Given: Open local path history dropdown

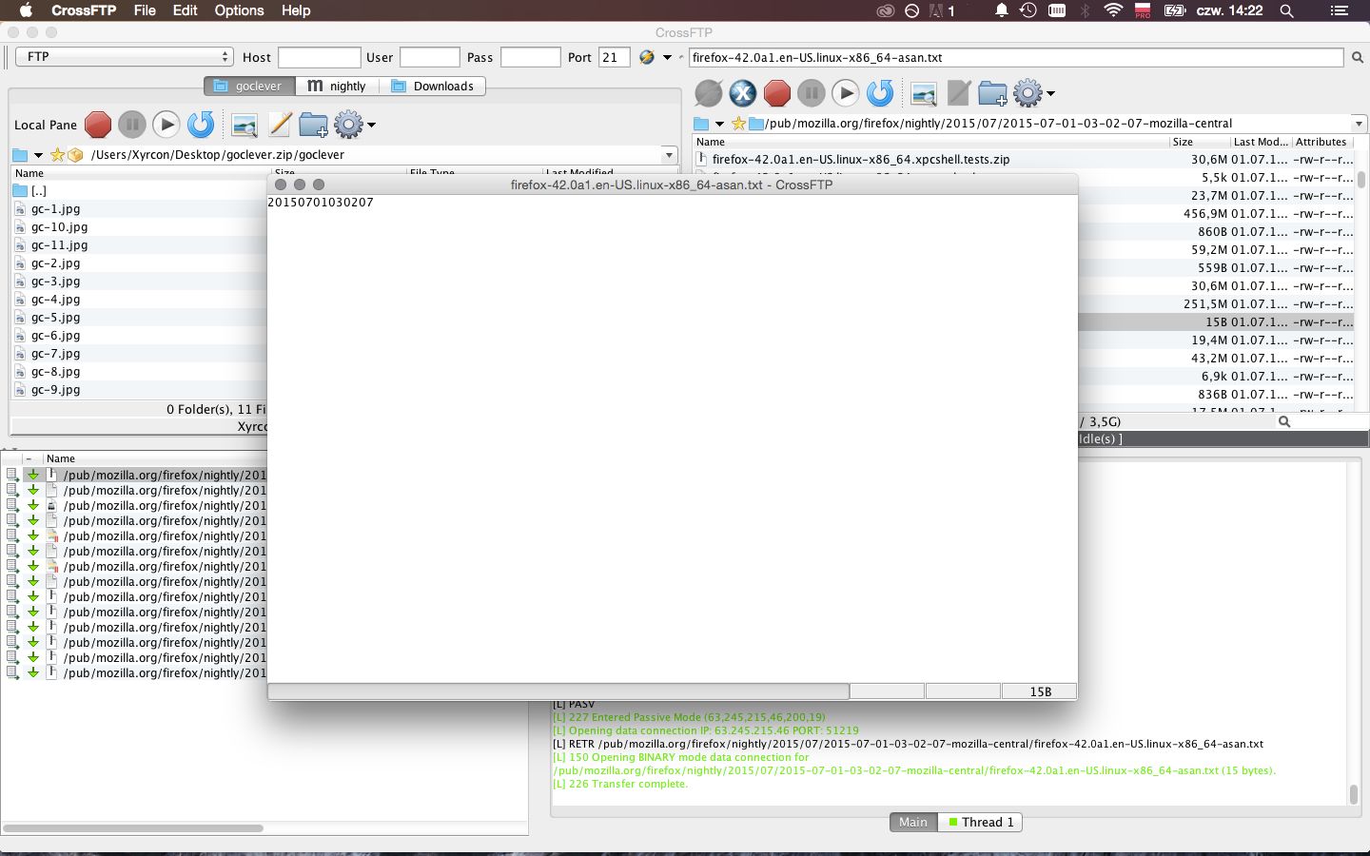Looking at the screenshot, I should [669, 155].
